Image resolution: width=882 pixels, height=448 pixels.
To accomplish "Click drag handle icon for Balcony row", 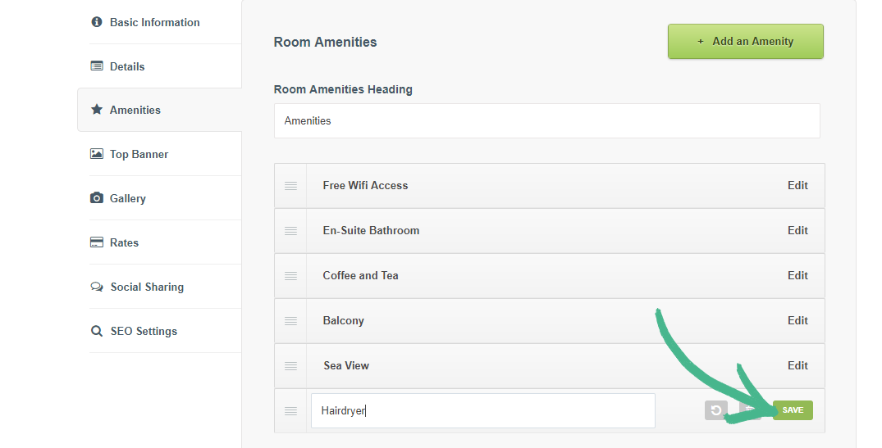I will (x=290, y=321).
